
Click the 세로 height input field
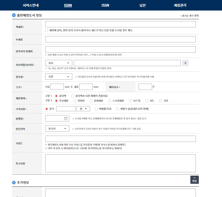coord(86,87)
